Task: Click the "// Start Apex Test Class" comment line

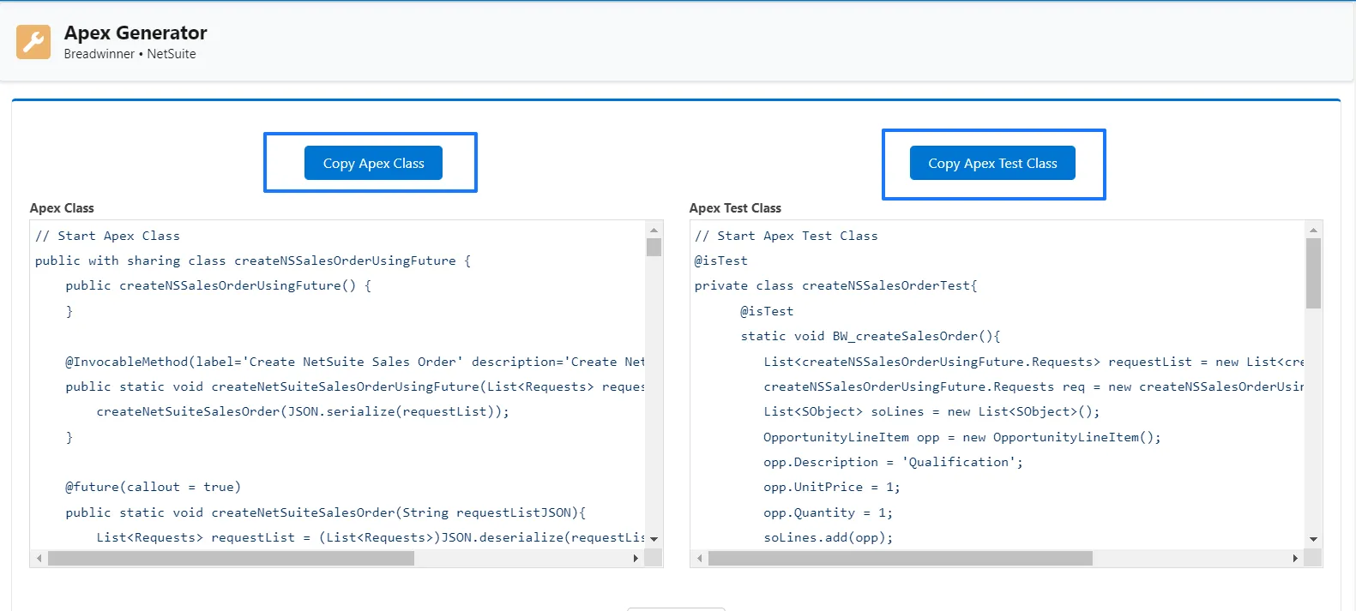Action: tap(786, 236)
